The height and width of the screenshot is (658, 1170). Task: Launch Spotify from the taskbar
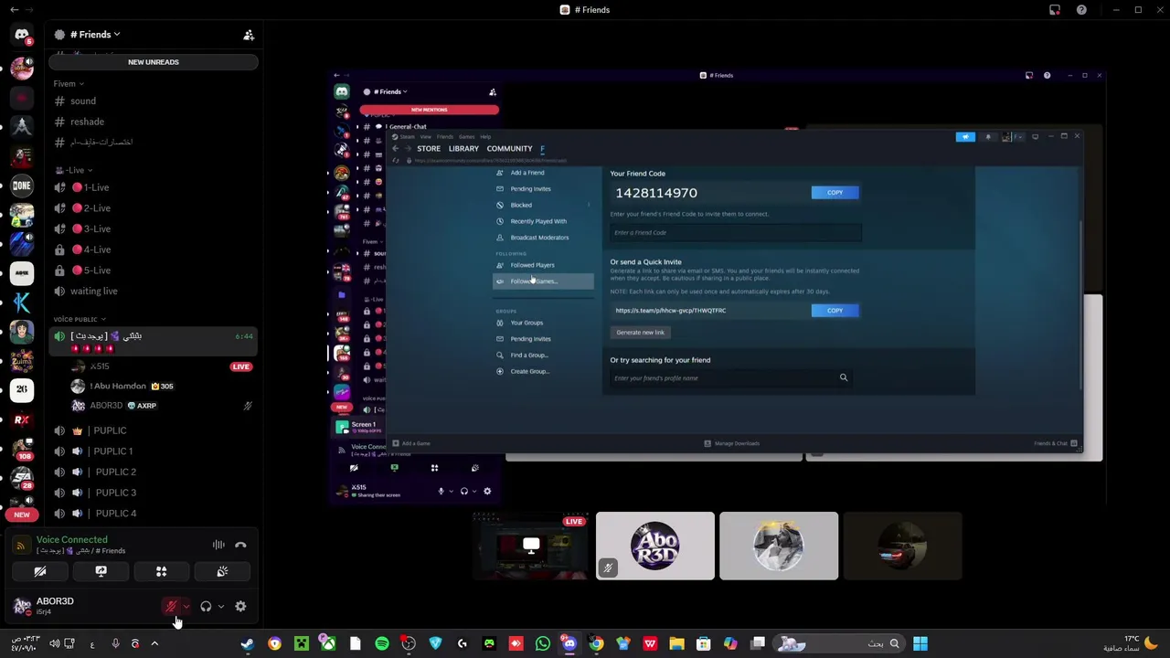click(381, 644)
